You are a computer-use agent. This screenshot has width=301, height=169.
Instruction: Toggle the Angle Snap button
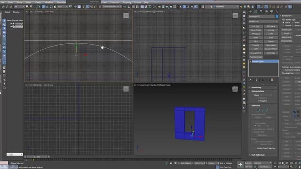[87, 7]
